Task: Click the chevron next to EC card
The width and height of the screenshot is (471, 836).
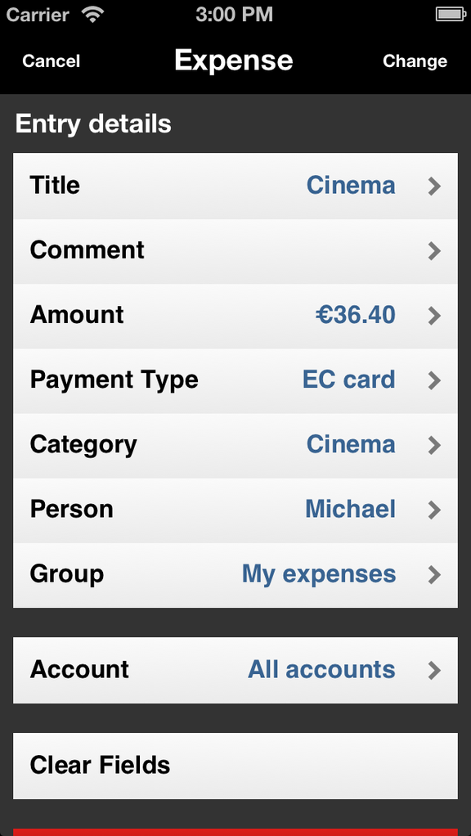Action: [x=435, y=380]
